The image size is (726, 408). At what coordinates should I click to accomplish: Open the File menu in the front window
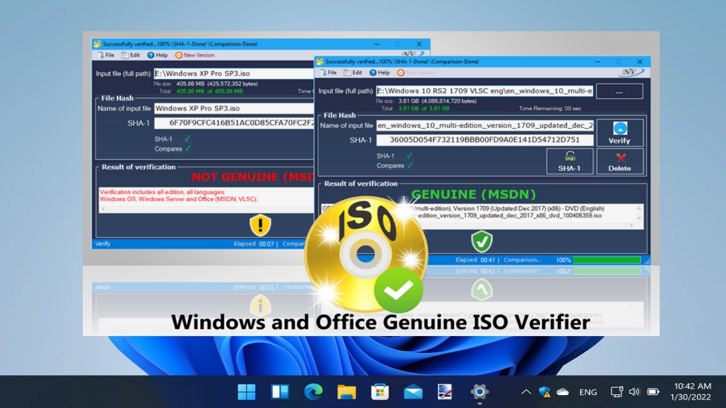point(328,73)
